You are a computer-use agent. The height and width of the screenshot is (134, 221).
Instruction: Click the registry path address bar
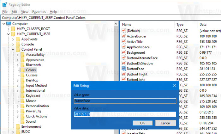(x=110, y=18)
